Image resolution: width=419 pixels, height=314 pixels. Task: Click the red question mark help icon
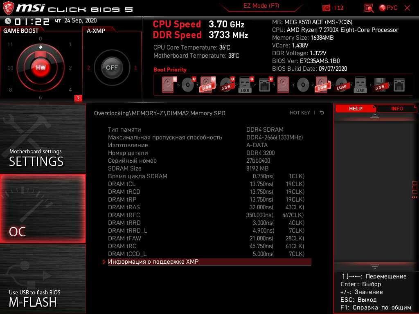coord(78,98)
